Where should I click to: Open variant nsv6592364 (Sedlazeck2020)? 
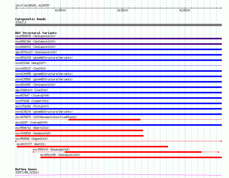click(36, 41)
